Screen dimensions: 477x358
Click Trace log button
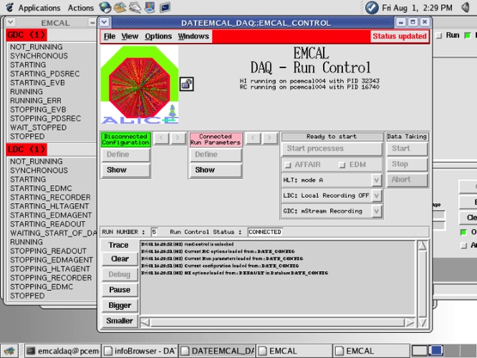pyautogui.click(x=119, y=245)
